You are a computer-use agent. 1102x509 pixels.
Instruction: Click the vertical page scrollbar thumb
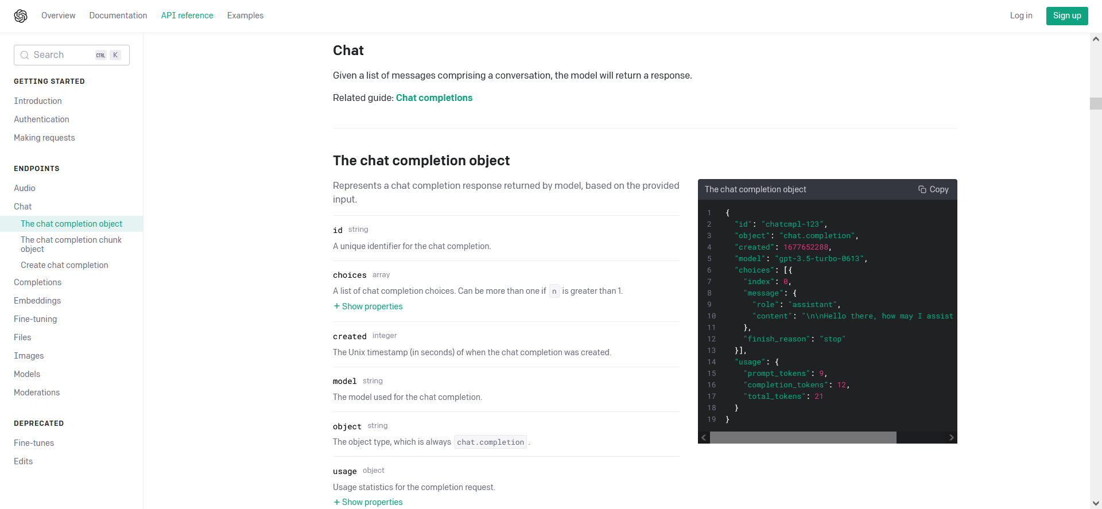click(x=1095, y=103)
